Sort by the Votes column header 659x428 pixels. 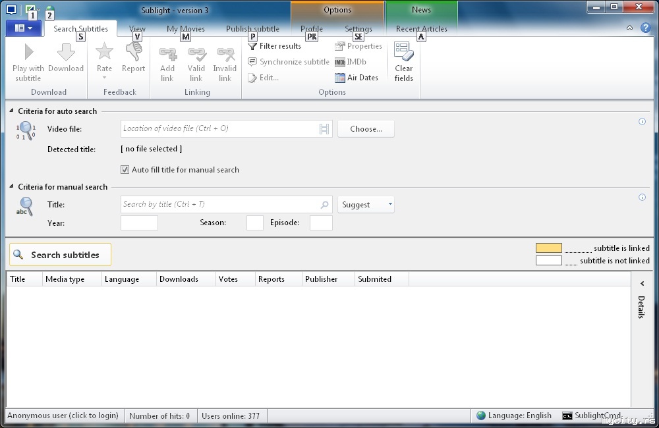(235, 279)
